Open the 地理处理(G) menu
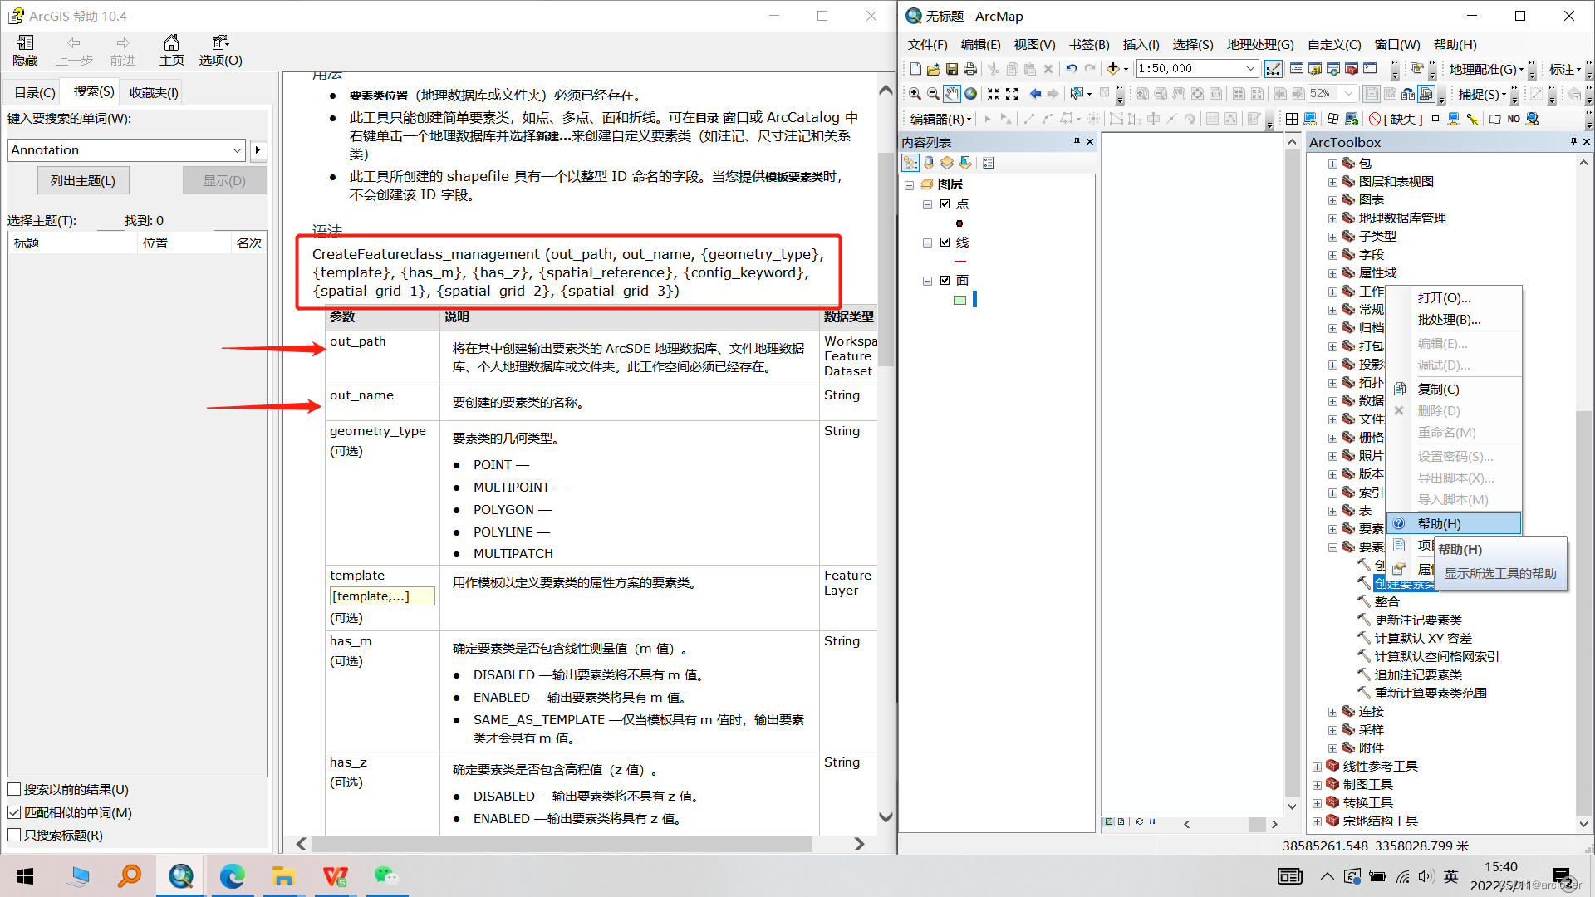The height and width of the screenshot is (897, 1595). point(1259,44)
